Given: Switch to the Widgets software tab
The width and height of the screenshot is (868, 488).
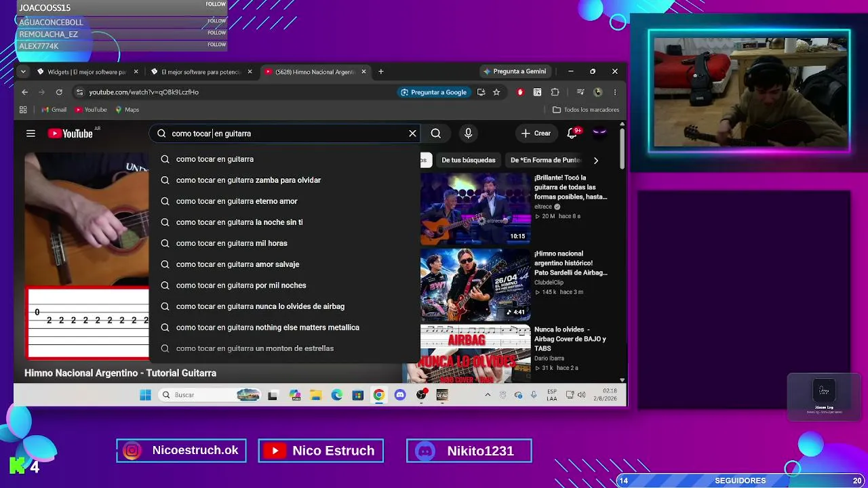Looking at the screenshot, I should point(87,71).
